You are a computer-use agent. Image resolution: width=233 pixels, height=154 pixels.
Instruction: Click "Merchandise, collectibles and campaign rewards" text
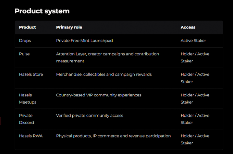coord(104,74)
